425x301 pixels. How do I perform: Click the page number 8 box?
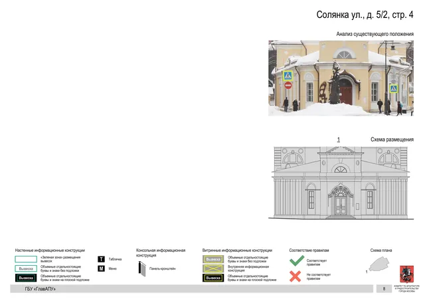(384, 289)
